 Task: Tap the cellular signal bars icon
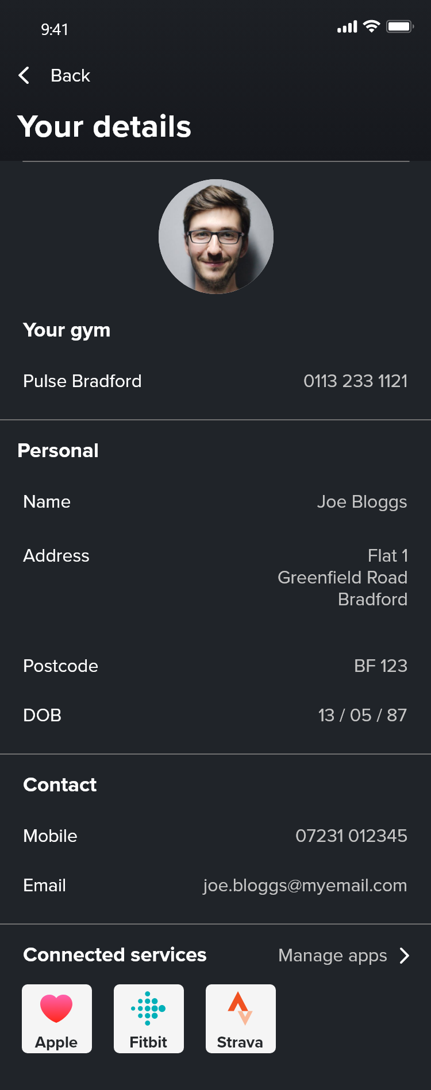347,27
